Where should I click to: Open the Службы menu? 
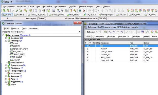click(73, 7)
